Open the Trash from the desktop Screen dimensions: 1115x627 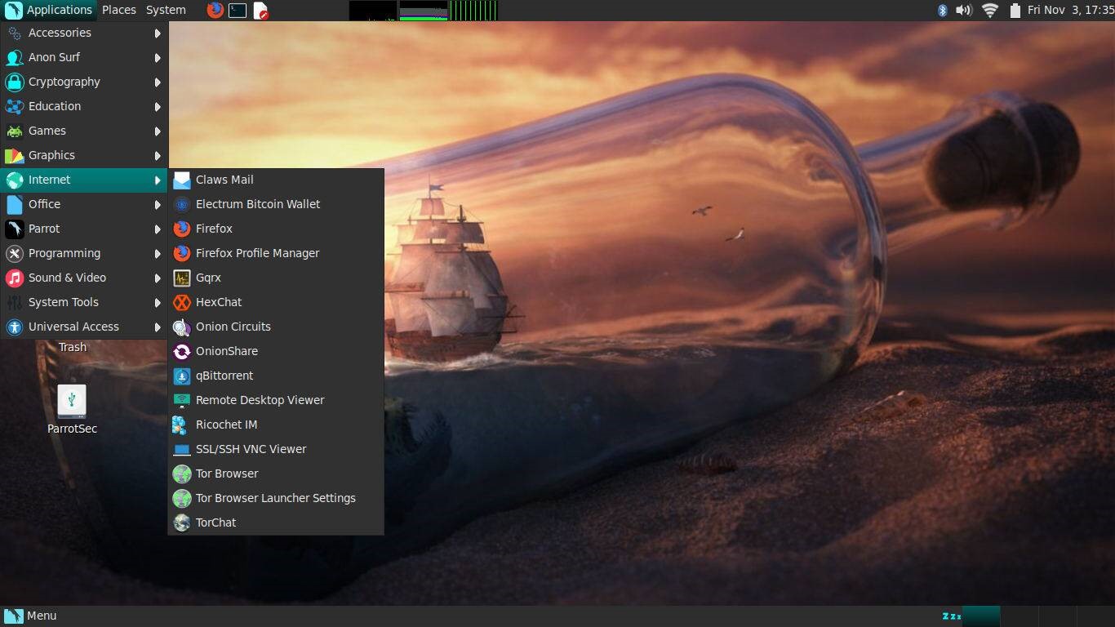click(72, 347)
